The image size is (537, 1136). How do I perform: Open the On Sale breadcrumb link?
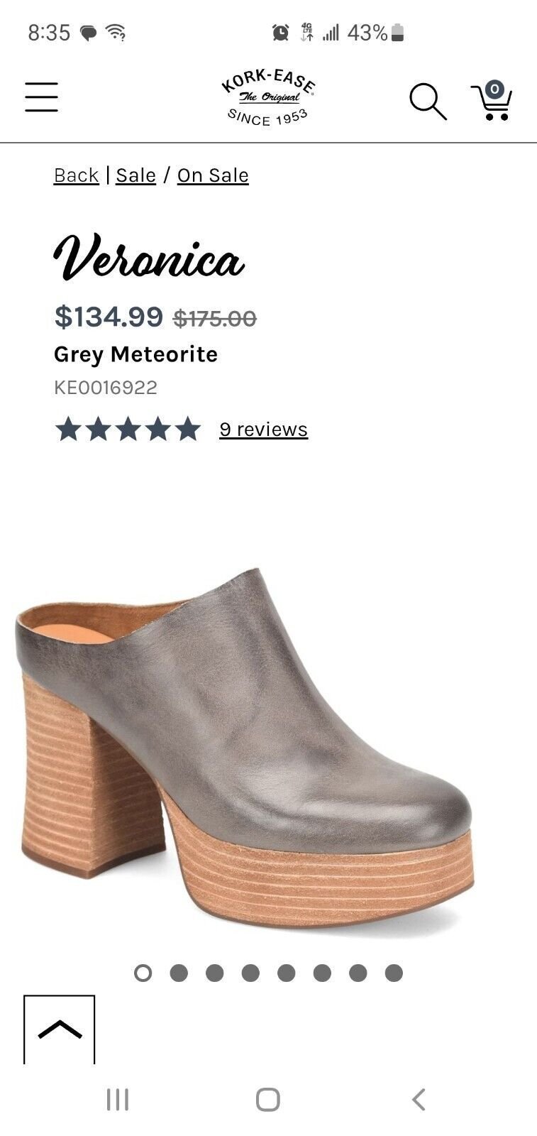pyautogui.click(x=213, y=175)
